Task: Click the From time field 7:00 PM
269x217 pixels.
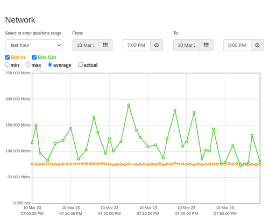Action: pyautogui.click(x=137, y=45)
